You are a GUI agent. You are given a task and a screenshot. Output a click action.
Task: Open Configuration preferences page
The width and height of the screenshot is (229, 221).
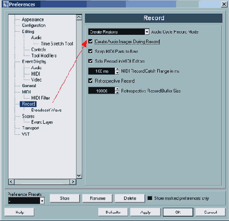tap(34, 25)
